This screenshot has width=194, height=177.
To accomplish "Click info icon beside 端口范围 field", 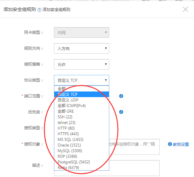I will click(x=121, y=96).
